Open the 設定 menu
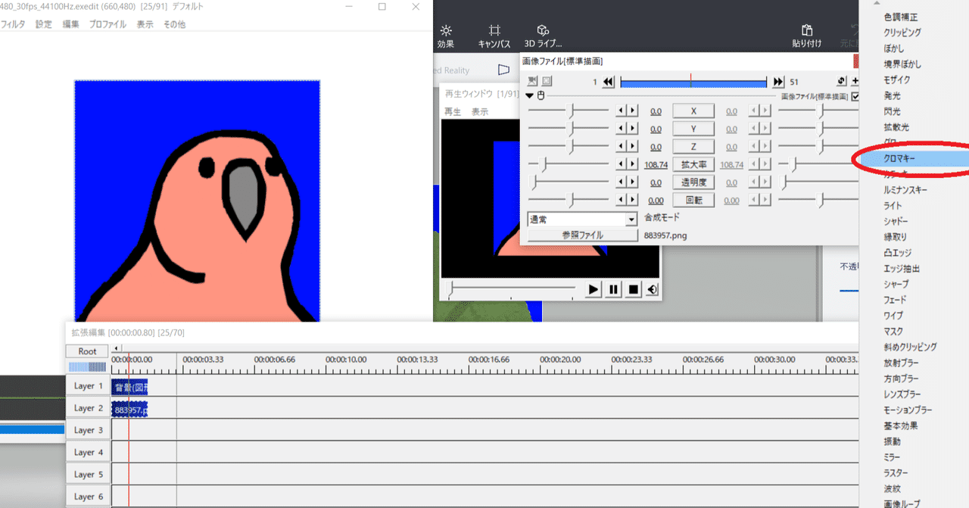The height and width of the screenshot is (508, 969). [44, 24]
